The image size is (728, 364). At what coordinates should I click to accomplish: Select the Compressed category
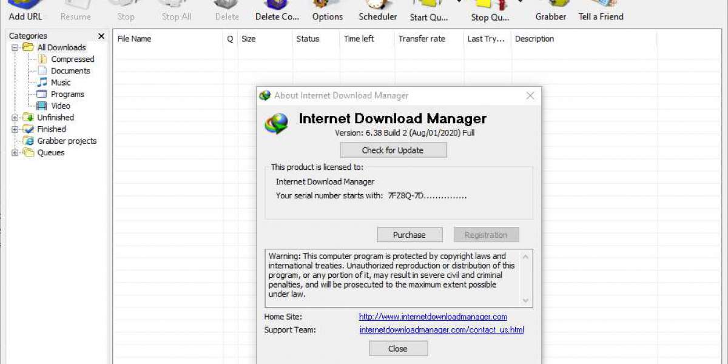(x=72, y=59)
